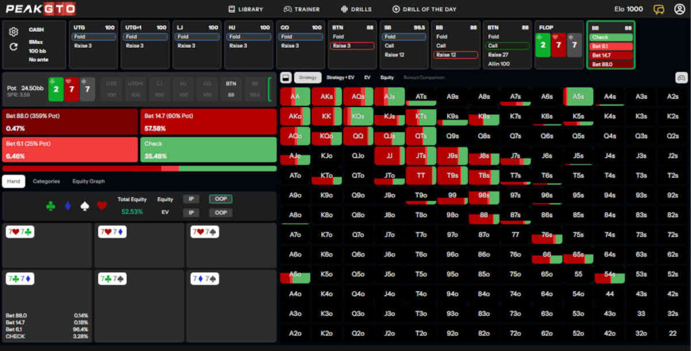Image resolution: width=691 pixels, height=351 pixels.
Task: Select the AA hand cell in grid
Action: (295, 97)
